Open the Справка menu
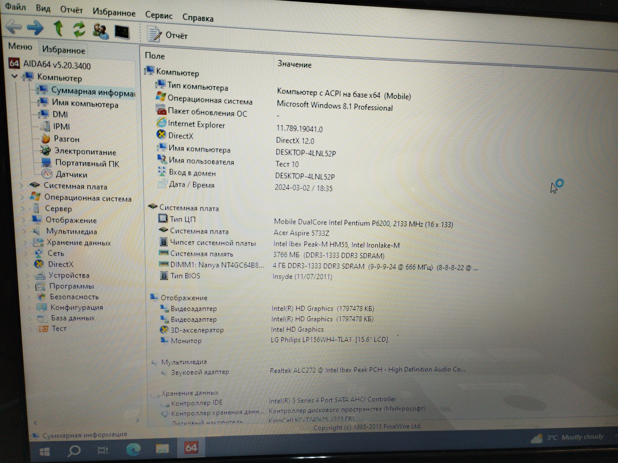Screen dimensions: 618x463 pos(198,18)
